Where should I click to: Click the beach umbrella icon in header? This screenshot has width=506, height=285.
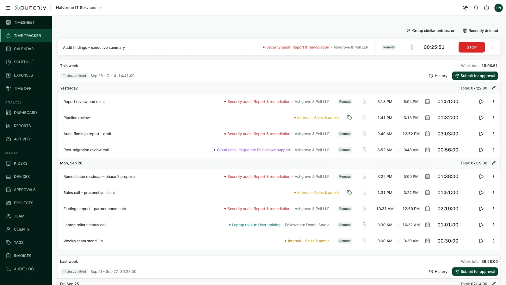(465, 8)
